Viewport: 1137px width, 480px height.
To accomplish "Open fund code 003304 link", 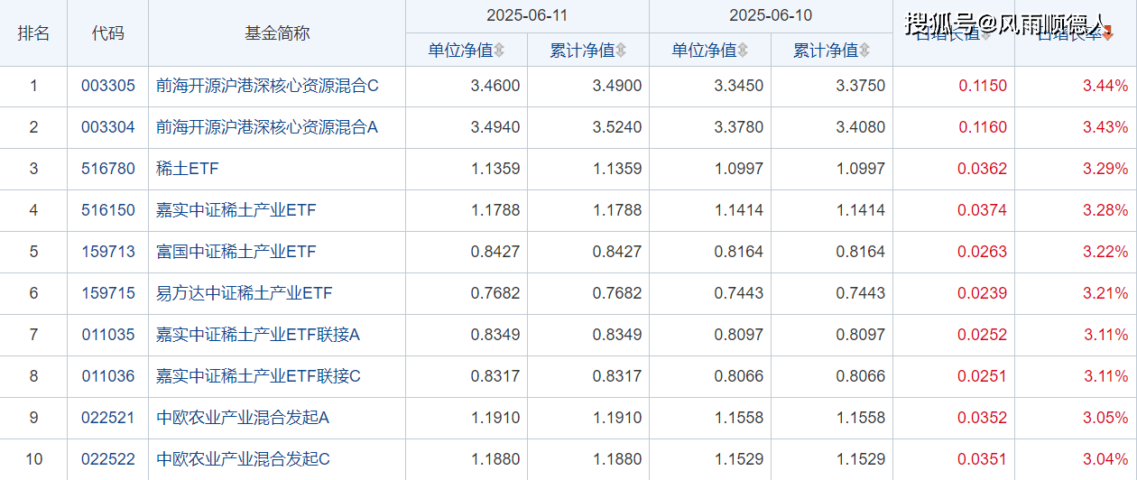I will pos(108,128).
